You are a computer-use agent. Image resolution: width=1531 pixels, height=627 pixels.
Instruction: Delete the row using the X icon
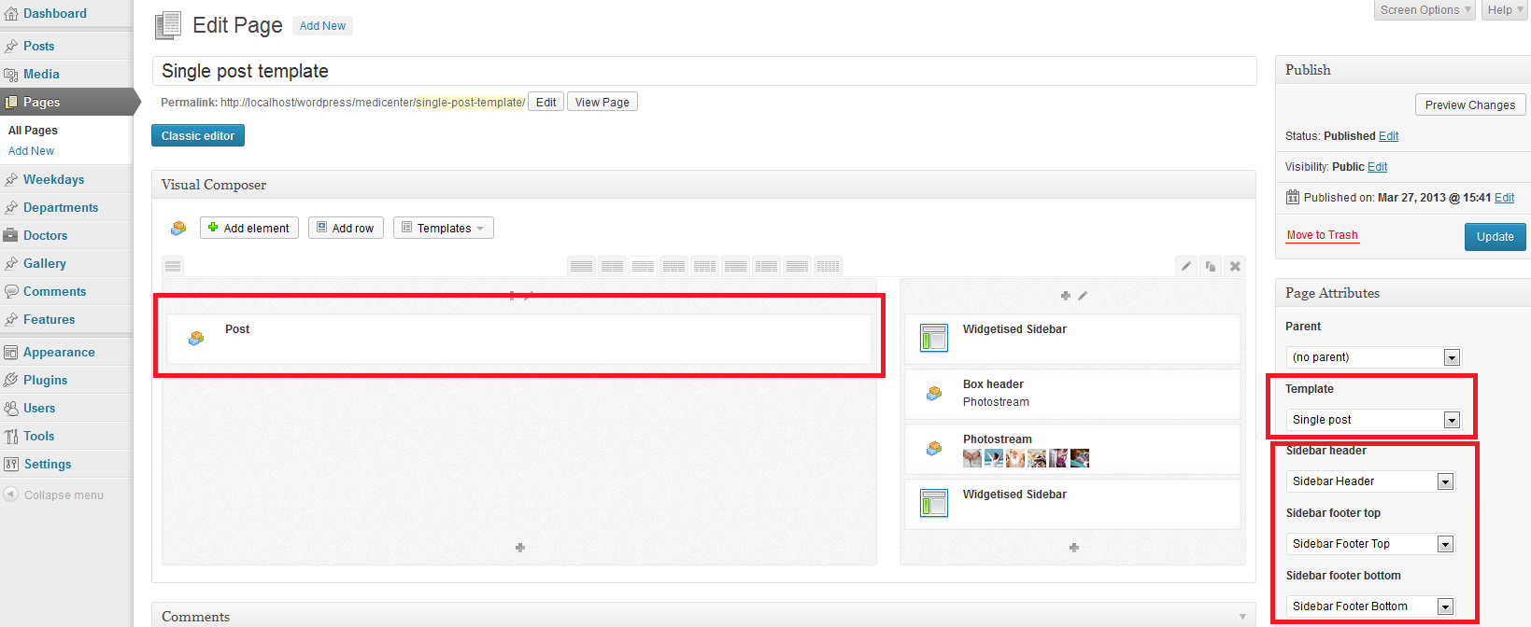[1235, 266]
